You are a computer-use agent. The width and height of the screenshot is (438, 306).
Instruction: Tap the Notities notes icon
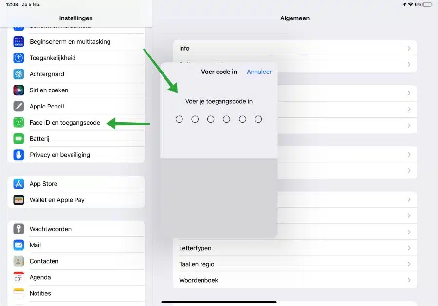click(x=18, y=293)
